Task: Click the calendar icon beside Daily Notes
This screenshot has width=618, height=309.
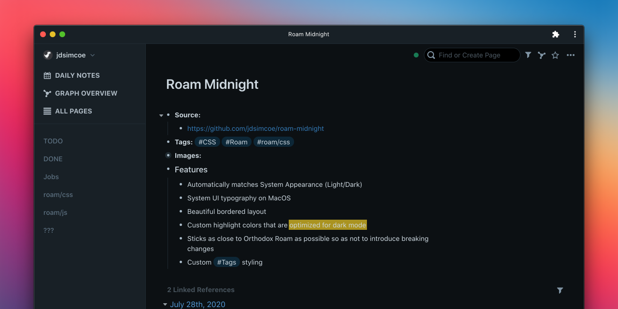Action: point(47,75)
